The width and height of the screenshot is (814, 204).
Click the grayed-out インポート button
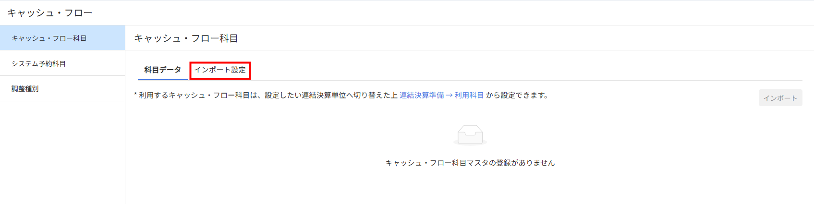[780, 98]
